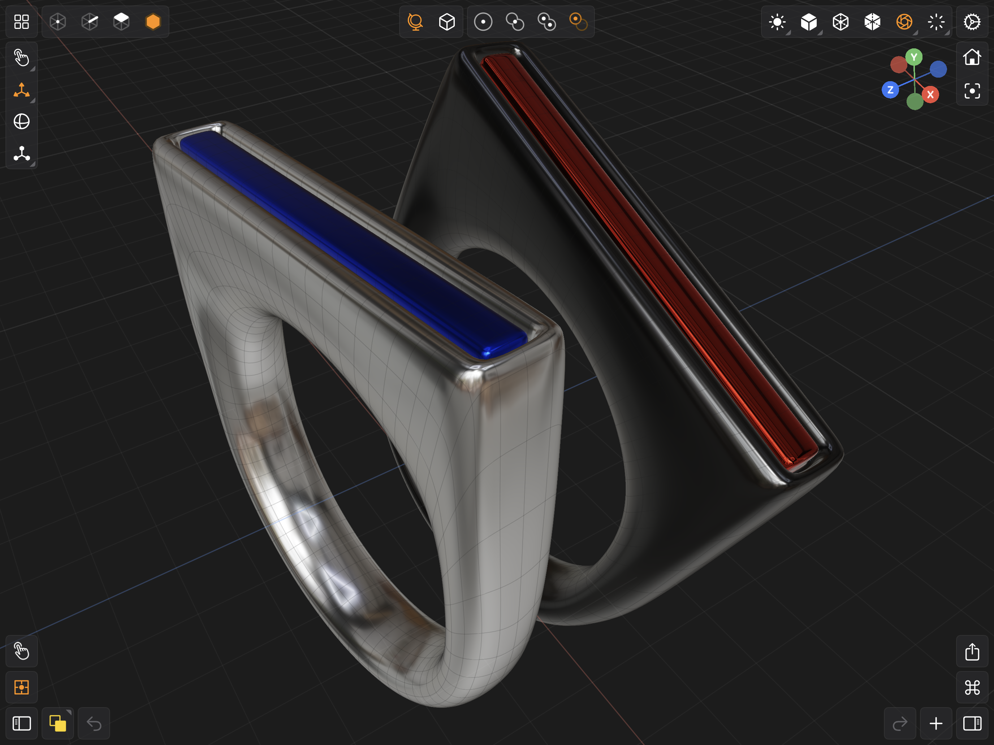Select face selection mode
The height and width of the screenshot is (745, 994).
[121, 22]
